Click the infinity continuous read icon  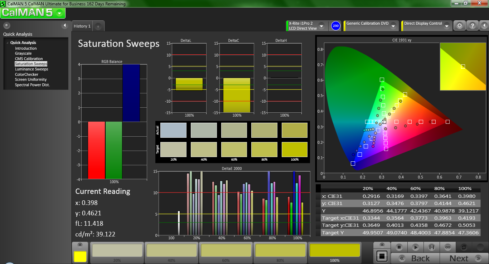(x=447, y=247)
